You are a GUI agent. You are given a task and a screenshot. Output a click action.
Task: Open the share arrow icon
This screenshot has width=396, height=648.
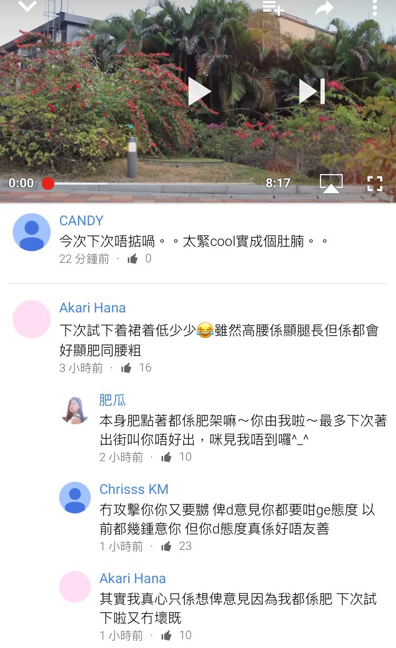pos(324,7)
